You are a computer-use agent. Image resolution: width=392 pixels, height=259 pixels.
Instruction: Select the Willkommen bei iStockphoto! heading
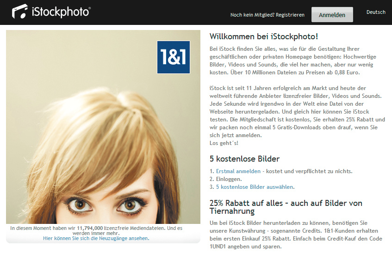264,36
